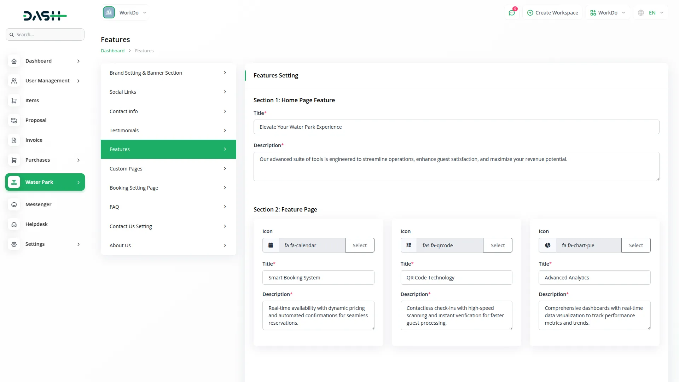Open the WorkDo profile dropdown at top right
This screenshot has width=679, height=382.
pos(608,13)
